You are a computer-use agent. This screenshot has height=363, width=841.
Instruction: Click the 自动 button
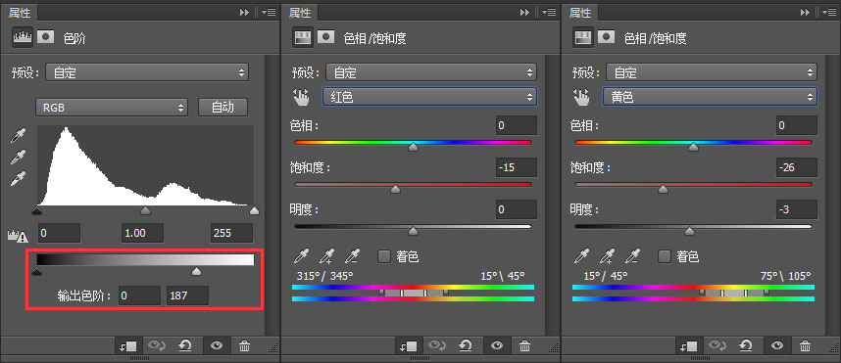pos(223,107)
